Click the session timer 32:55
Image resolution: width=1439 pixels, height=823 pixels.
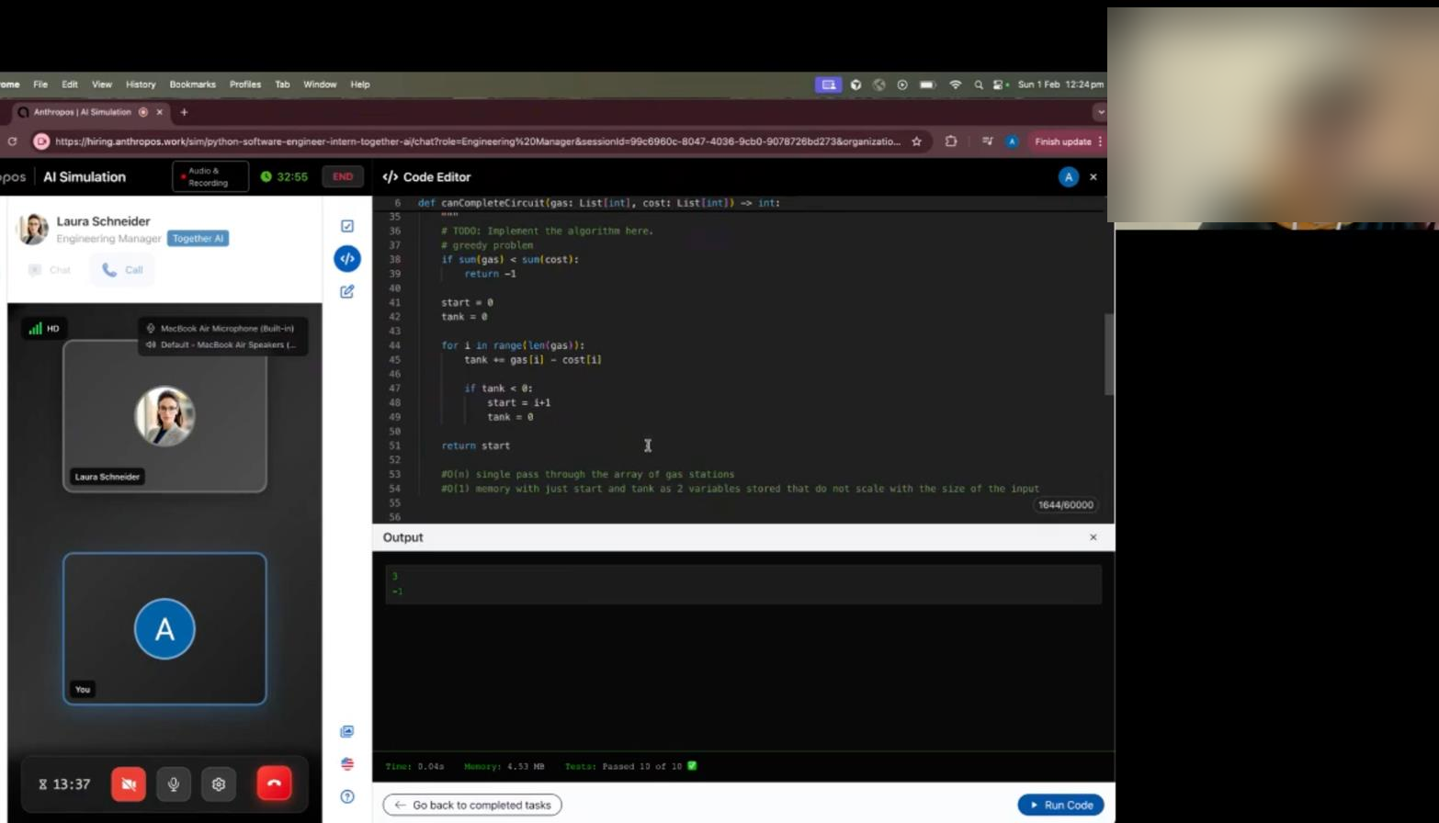coord(285,176)
